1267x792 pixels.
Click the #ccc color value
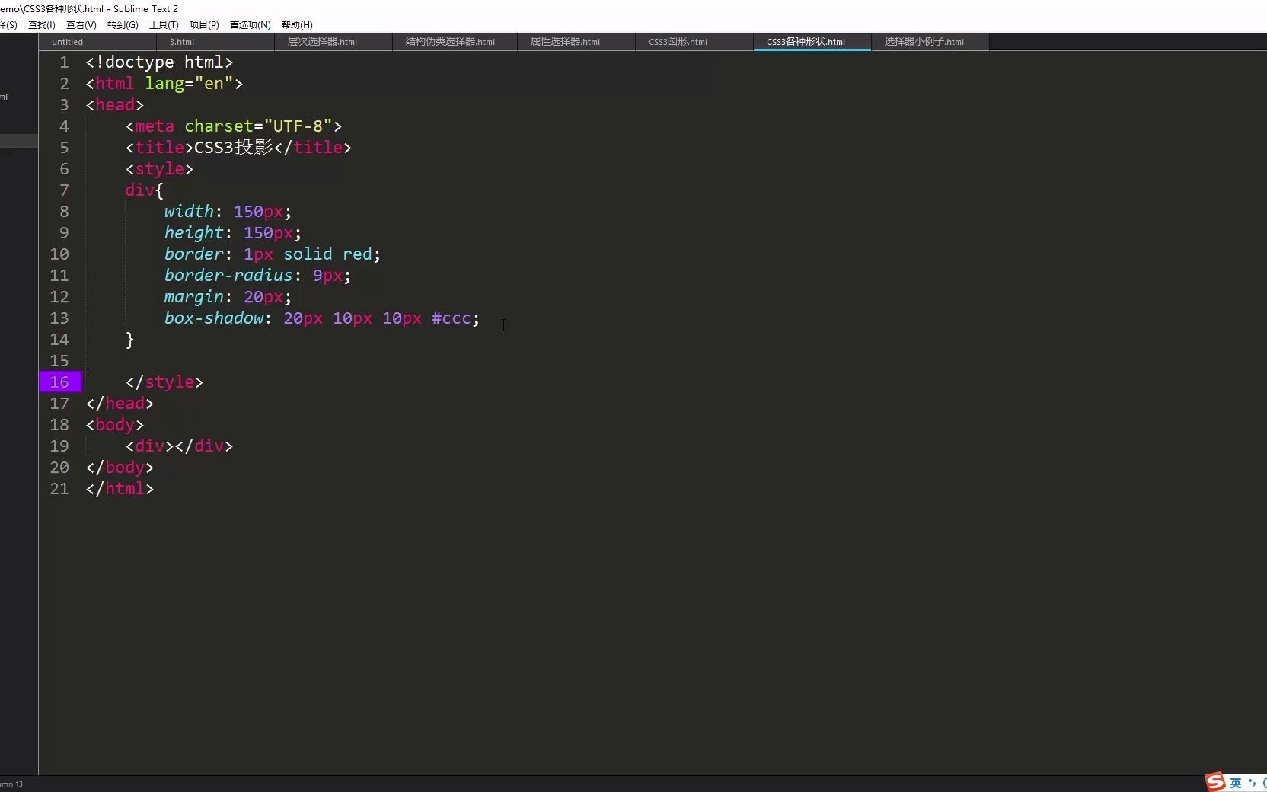(x=451, y=318)
